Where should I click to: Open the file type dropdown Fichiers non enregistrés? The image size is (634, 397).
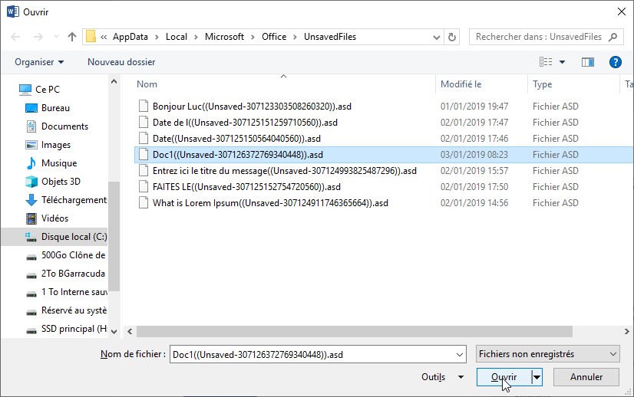click(546, 354)
